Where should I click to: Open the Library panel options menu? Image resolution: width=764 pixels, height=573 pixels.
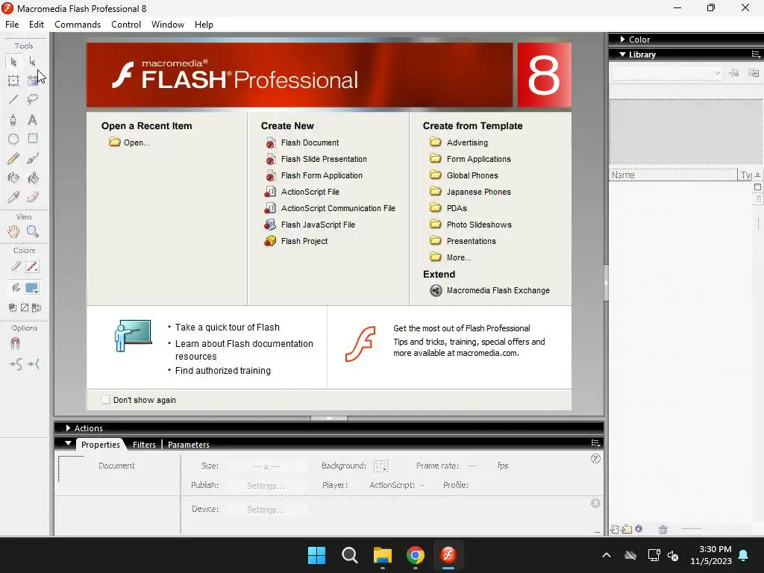click(756, 54)
